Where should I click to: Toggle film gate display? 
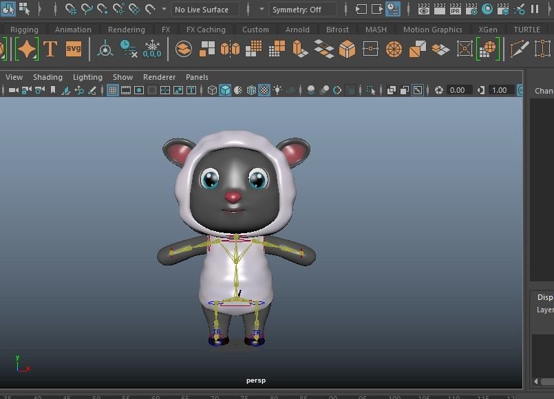pyautogui.click(x=126, y=90)
